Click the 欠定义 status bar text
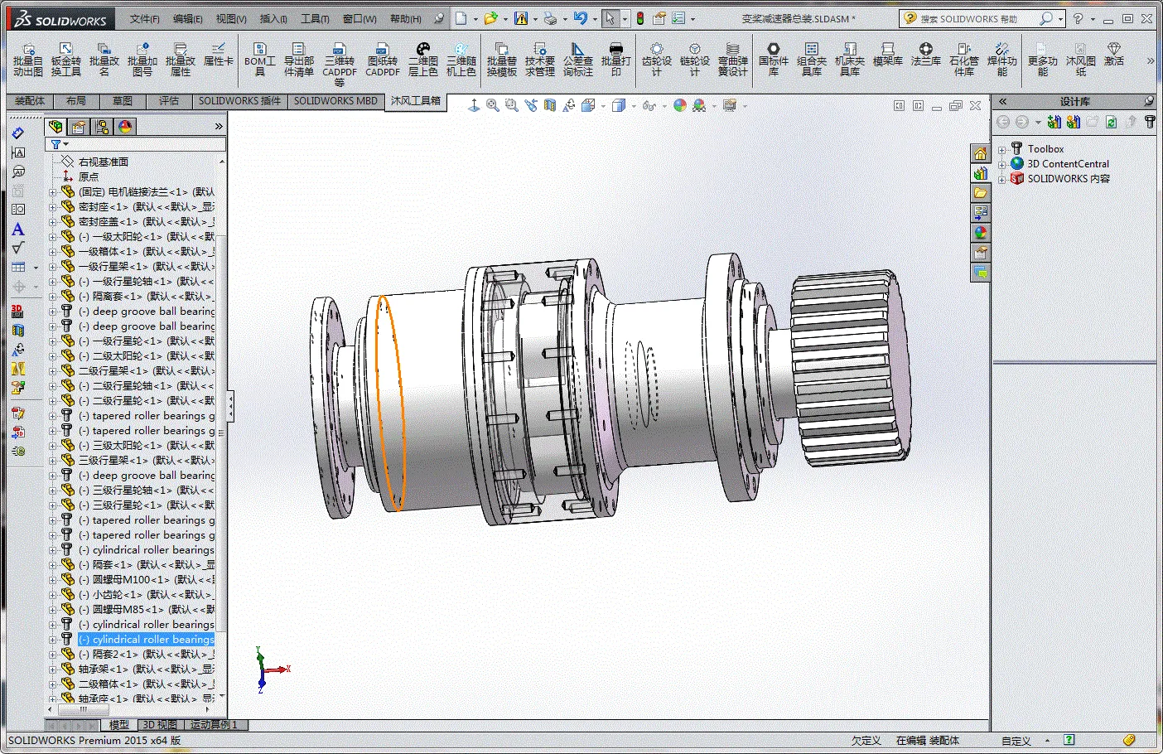 [866, 742]
